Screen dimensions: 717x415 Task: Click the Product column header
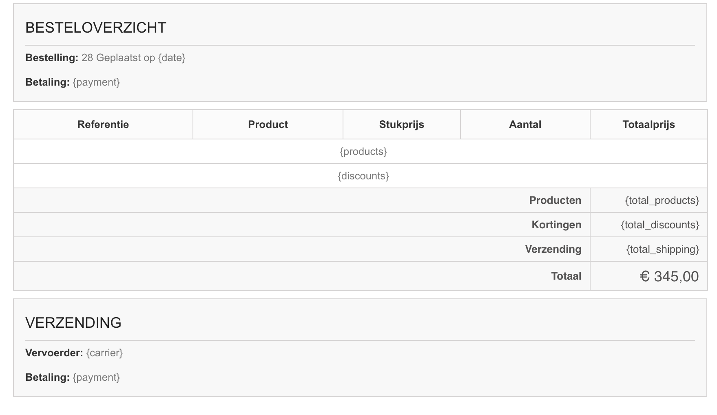click(x=268, y=124)
